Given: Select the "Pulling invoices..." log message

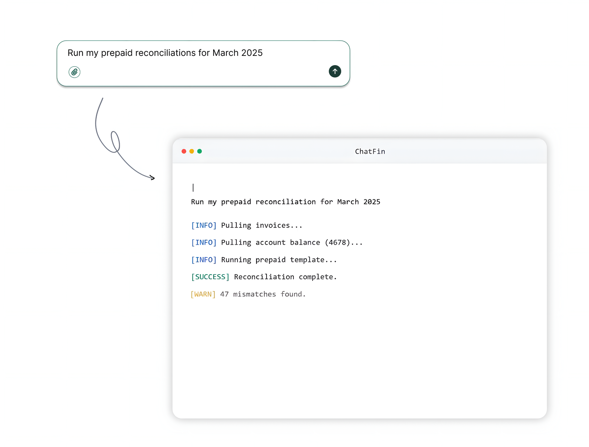Looking at the screenshot, I should point(261,226).
